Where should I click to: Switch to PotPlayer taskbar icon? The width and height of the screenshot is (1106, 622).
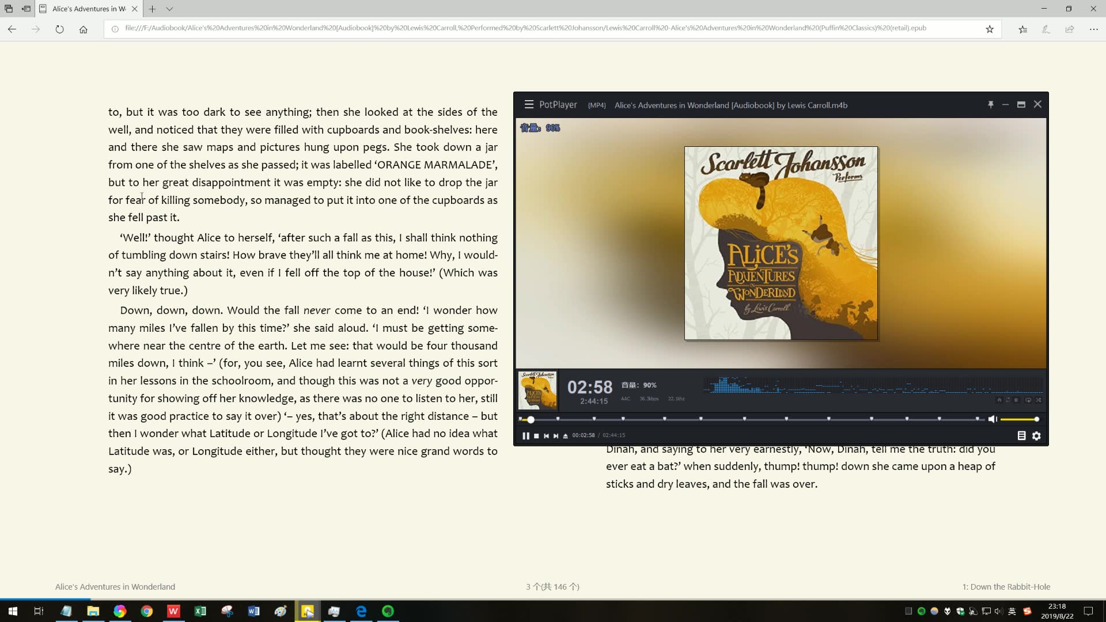(x=308, y=611)
